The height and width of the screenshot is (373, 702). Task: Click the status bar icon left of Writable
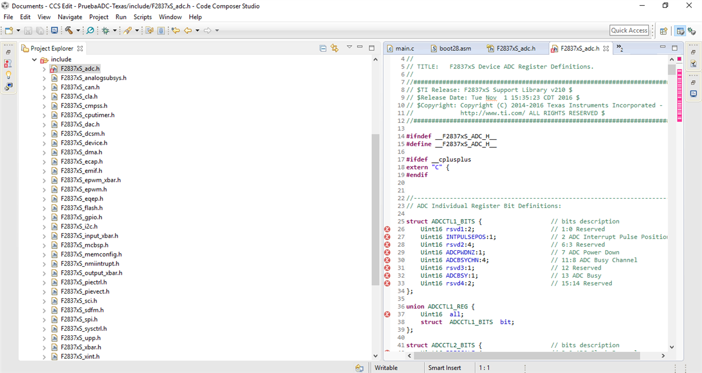pyautogui.click(x=359, y=368)
